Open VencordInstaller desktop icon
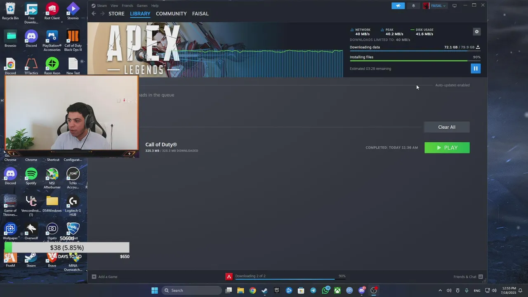528x297 pixels. 31,206
